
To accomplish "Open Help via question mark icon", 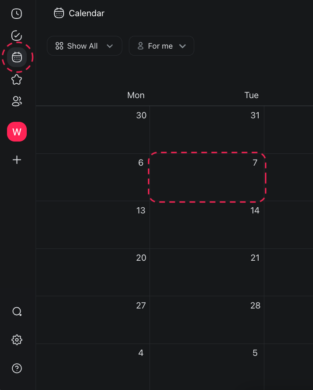I will pyautogui.click(x=17, y=369).
